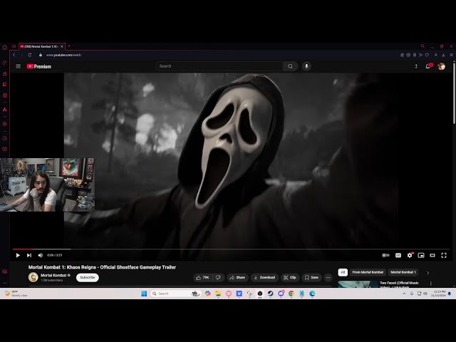Open the video settings gear
456x342 pixels.
click(410, 255)
